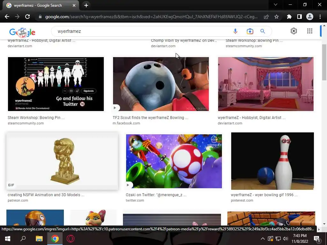Share this page icon in address bar
Screen dimensions: 327x245
tap(266, 17)
